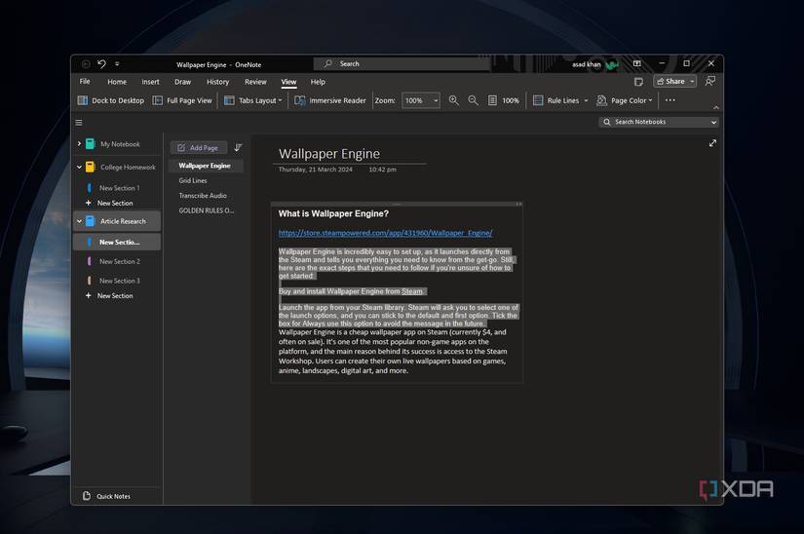Click note container top handle bar
This screenshot has height=534, width=804.
pos(397,204)
